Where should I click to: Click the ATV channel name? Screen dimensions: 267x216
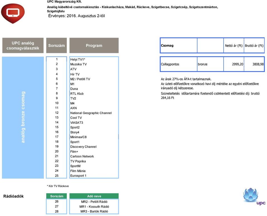[73, 69]
